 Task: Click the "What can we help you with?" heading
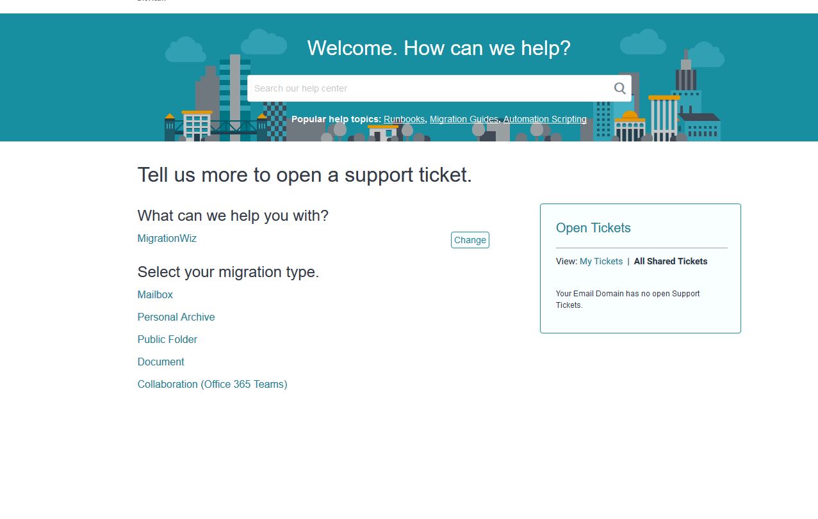tap(233, 216)
